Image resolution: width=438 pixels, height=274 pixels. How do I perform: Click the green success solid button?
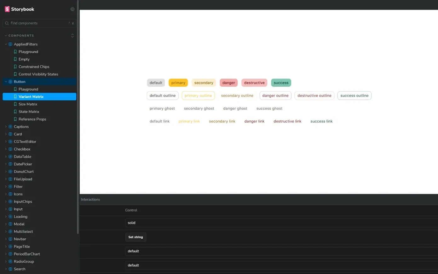pos(281,83)
